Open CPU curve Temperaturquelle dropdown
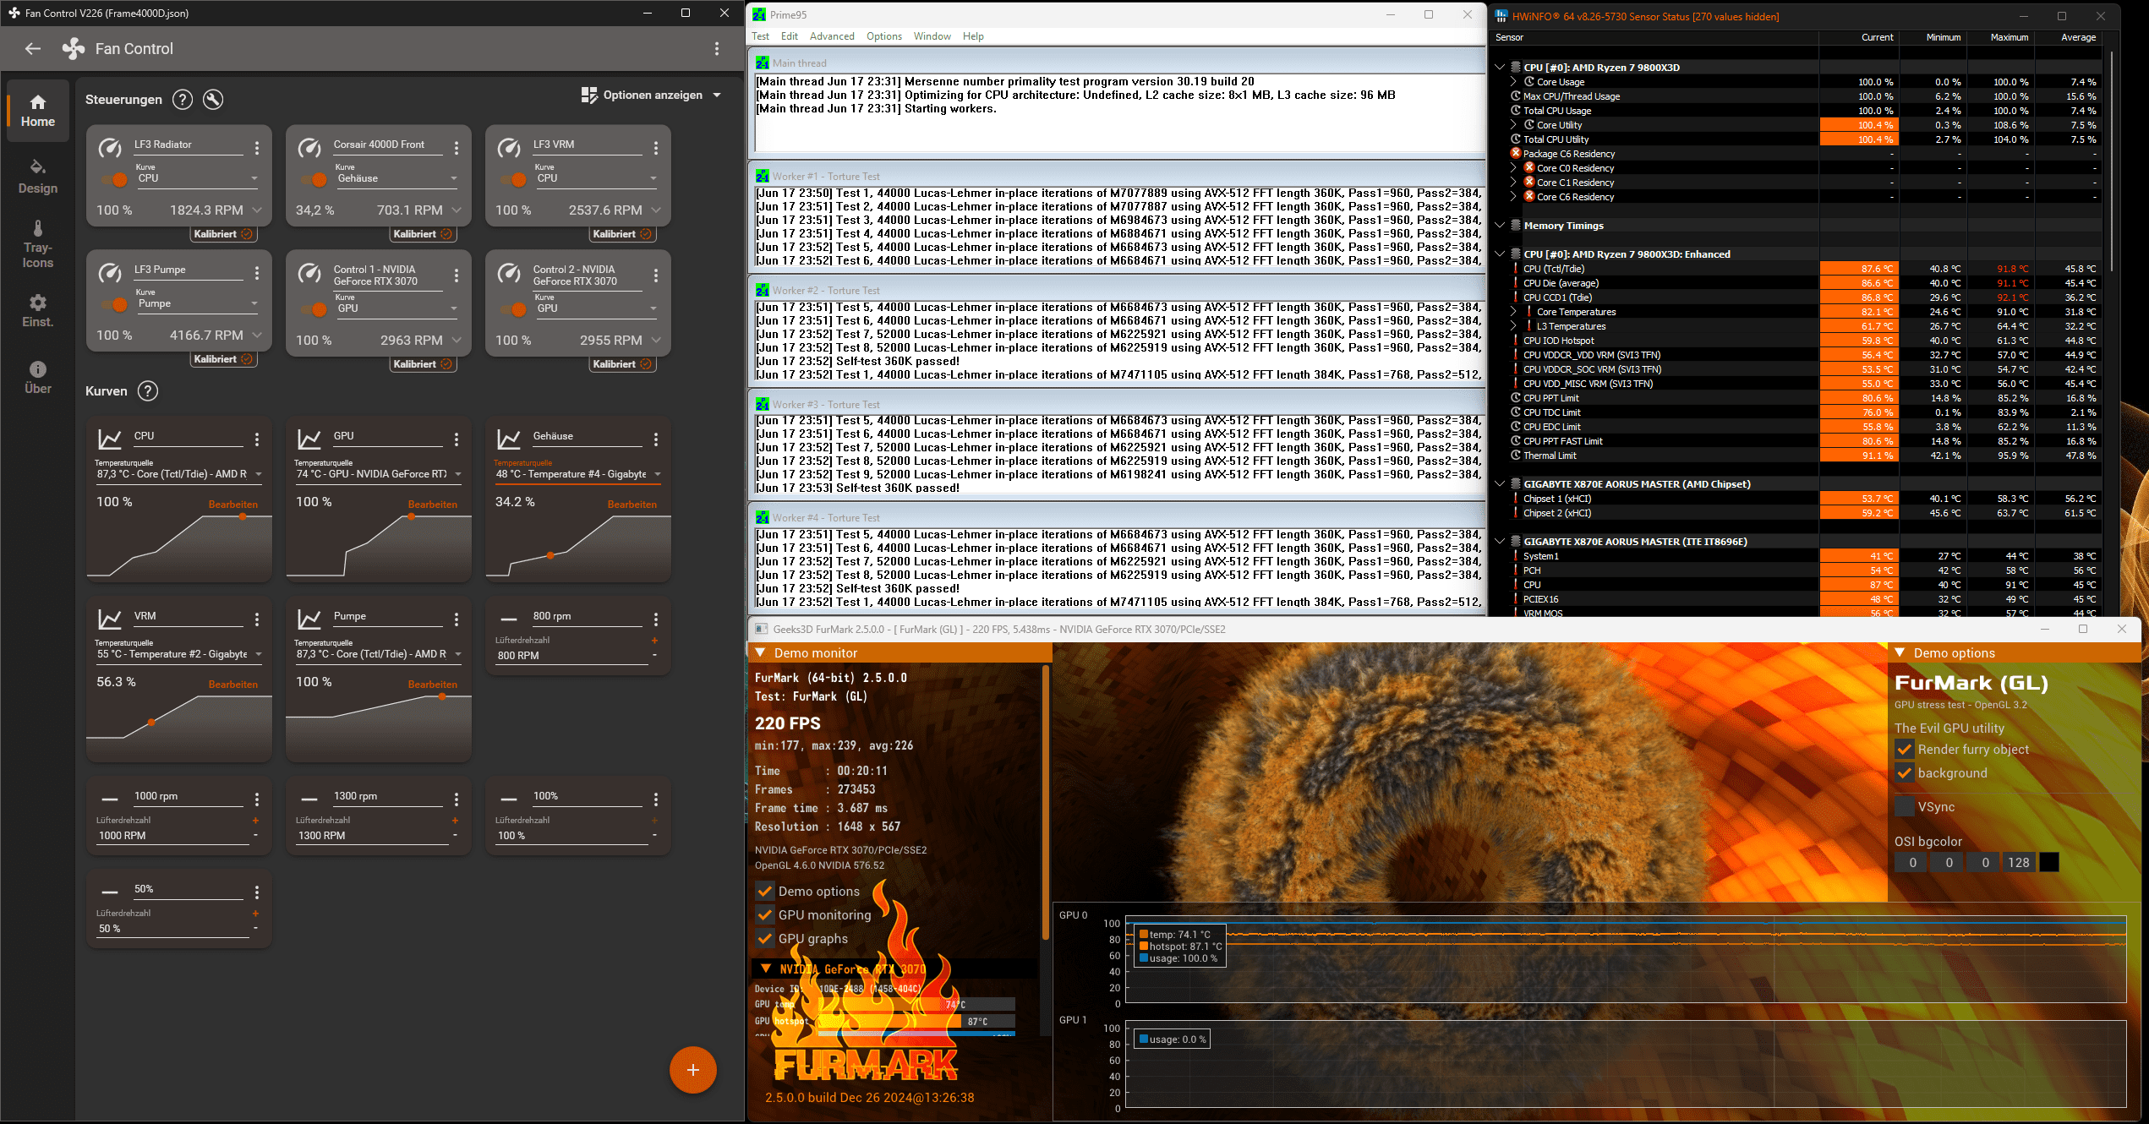Screen dimensions: 2149x1124 coord(179,474)
